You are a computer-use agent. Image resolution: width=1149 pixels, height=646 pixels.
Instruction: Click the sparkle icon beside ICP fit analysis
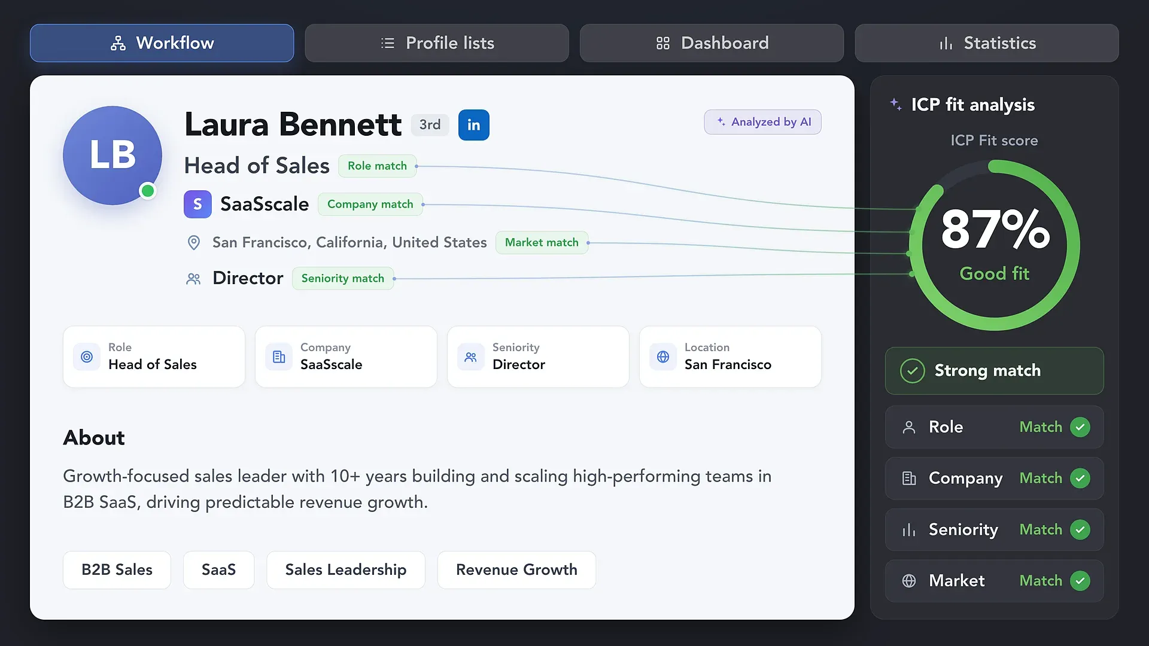point(895,104)
